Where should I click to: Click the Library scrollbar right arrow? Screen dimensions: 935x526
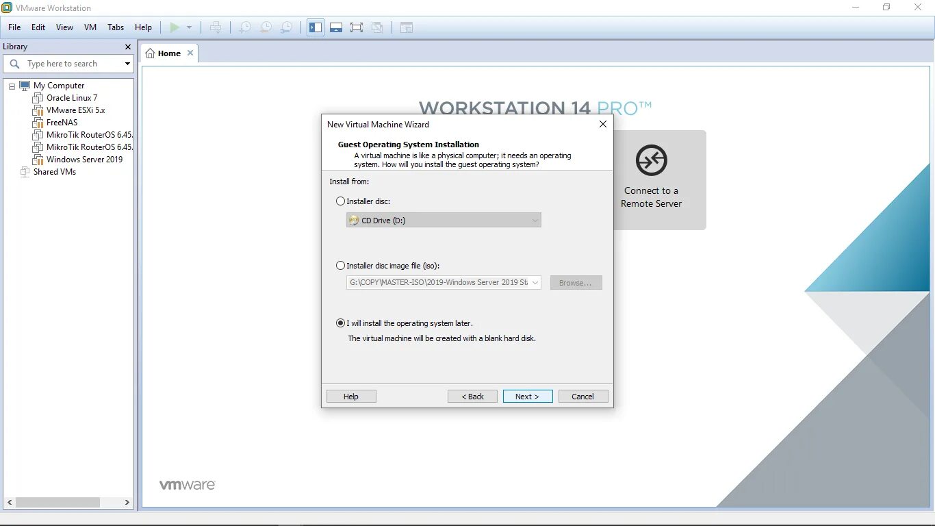(x=127, y=502)
